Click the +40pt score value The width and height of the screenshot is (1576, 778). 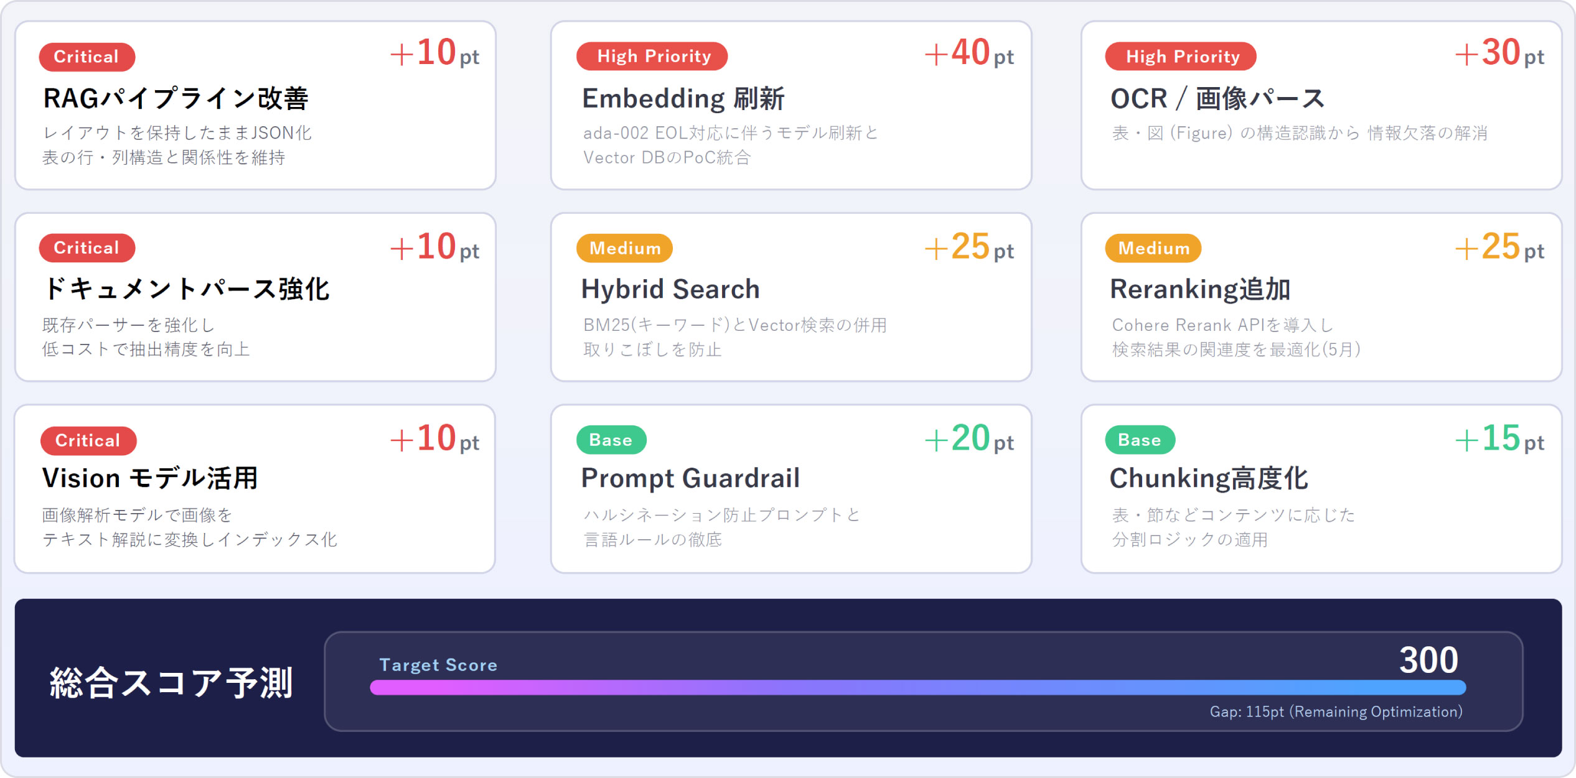tap(969, 52)
